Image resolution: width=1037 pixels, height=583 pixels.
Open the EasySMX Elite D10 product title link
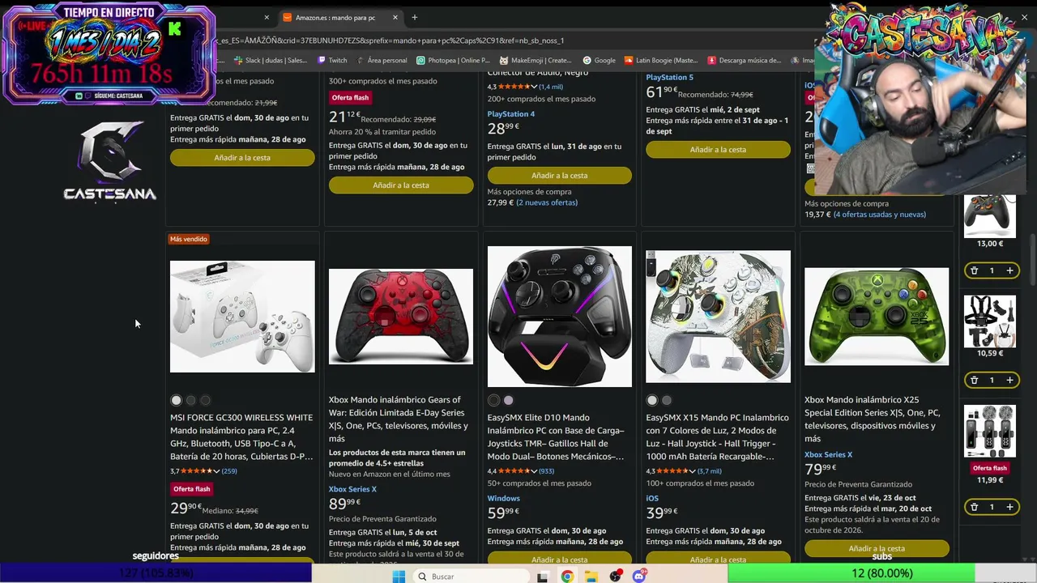pos(557,437)
